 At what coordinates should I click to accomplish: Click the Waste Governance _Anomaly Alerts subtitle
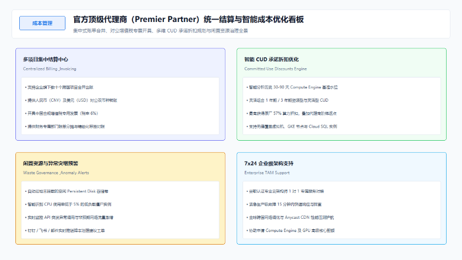(x=56, y=173)
